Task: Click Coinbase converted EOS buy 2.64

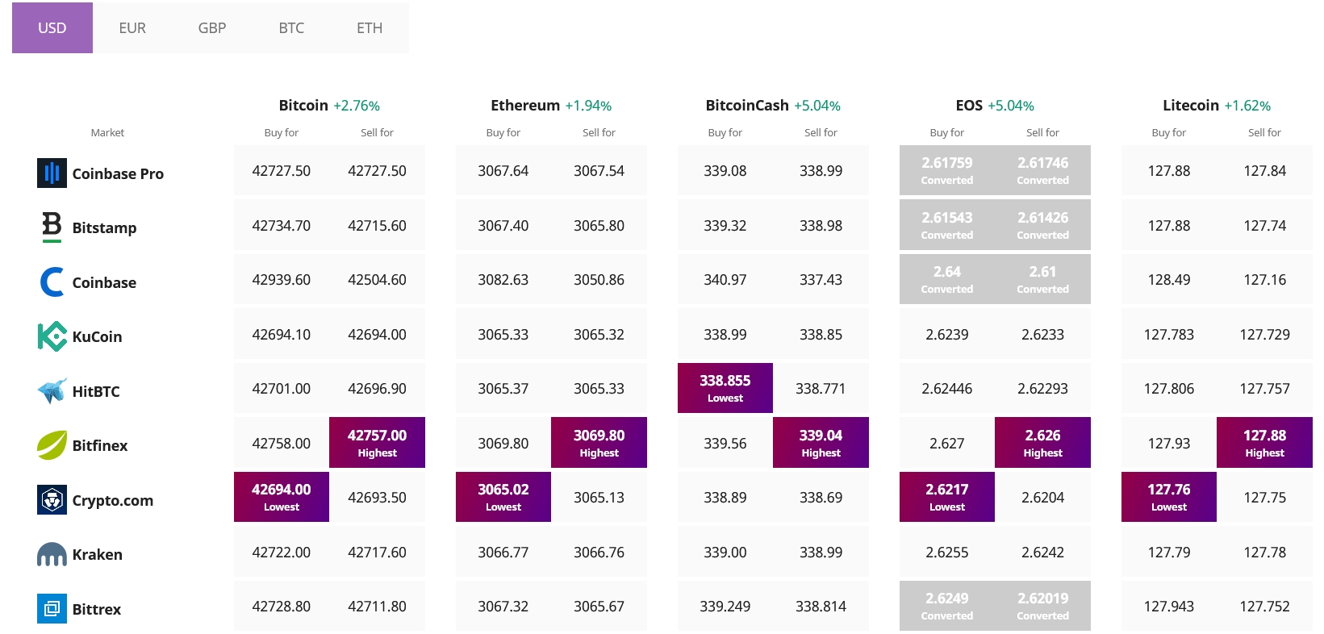Action: [x=947, y=279]
